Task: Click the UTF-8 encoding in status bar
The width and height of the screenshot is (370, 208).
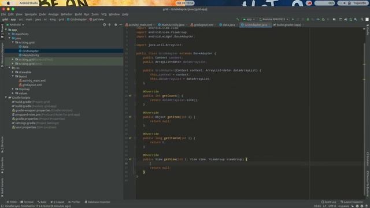Action: click(x=332, y=206)
